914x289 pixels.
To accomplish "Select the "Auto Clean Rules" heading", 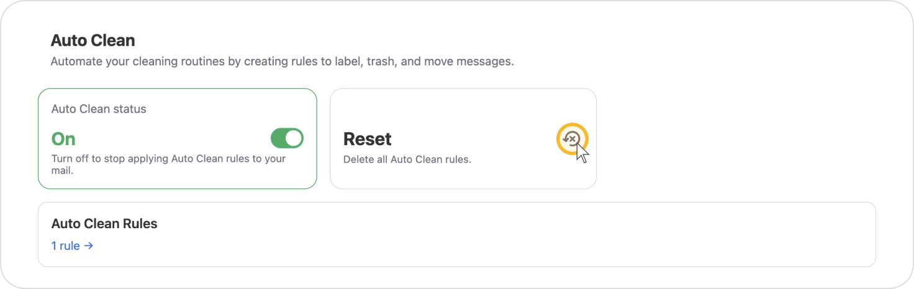I will [x=104, y=224].
